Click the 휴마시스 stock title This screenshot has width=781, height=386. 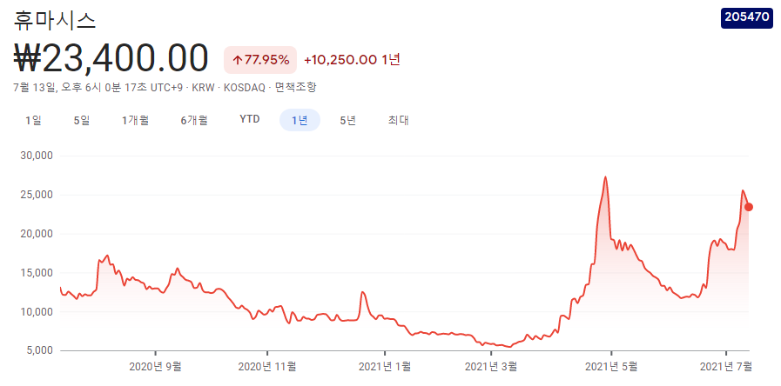(55, 20)
